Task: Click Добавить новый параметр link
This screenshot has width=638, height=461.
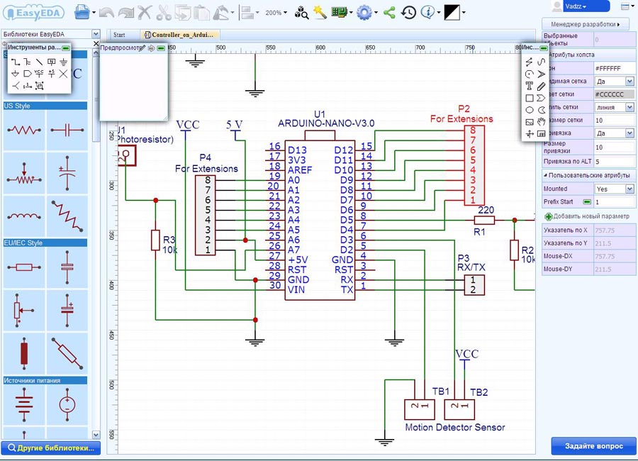Action: point(587,216)
